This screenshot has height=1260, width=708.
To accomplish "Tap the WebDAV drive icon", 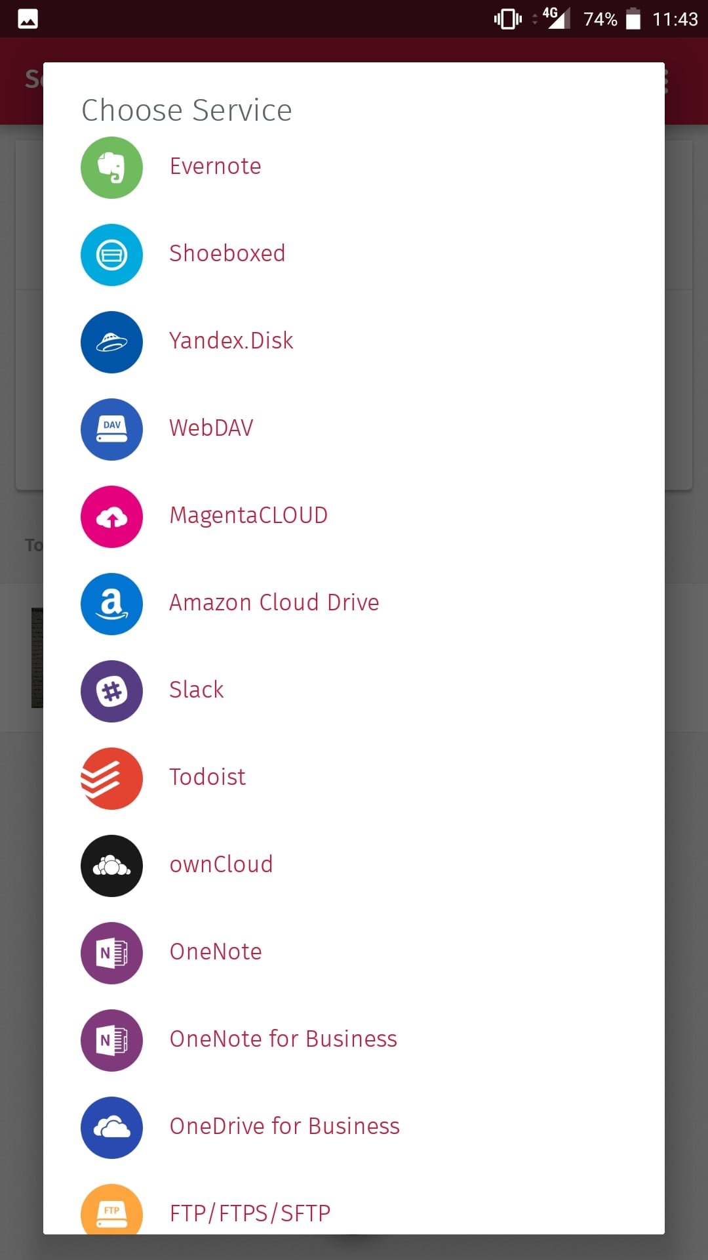I will [x=111, y=429].
